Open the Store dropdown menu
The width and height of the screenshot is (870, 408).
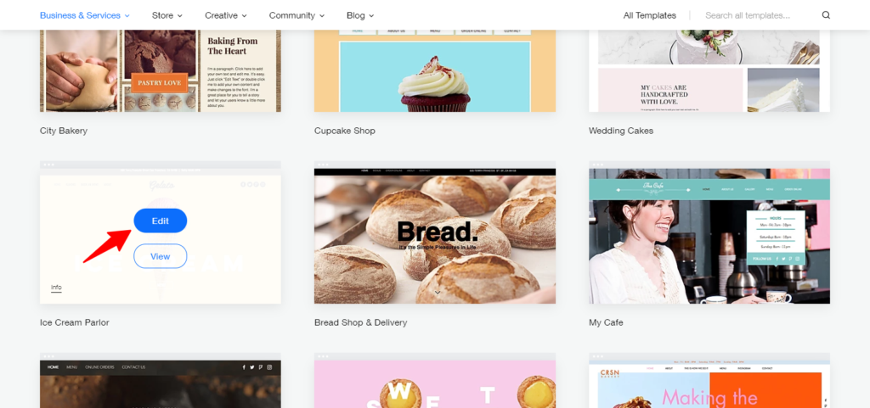pyautogui.click(x=167, y=15)
